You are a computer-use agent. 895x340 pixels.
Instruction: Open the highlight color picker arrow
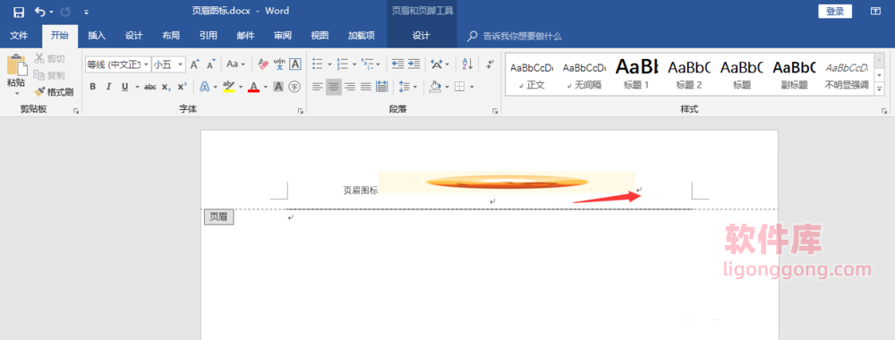click(x=240, y=87)
